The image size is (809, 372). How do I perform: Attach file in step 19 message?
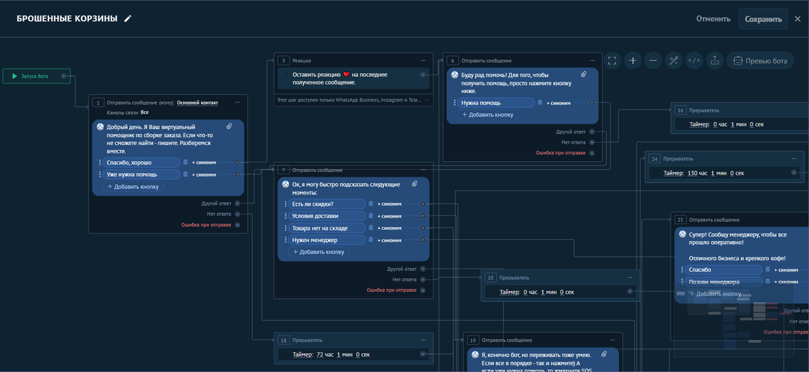click(x=604, y=354)
